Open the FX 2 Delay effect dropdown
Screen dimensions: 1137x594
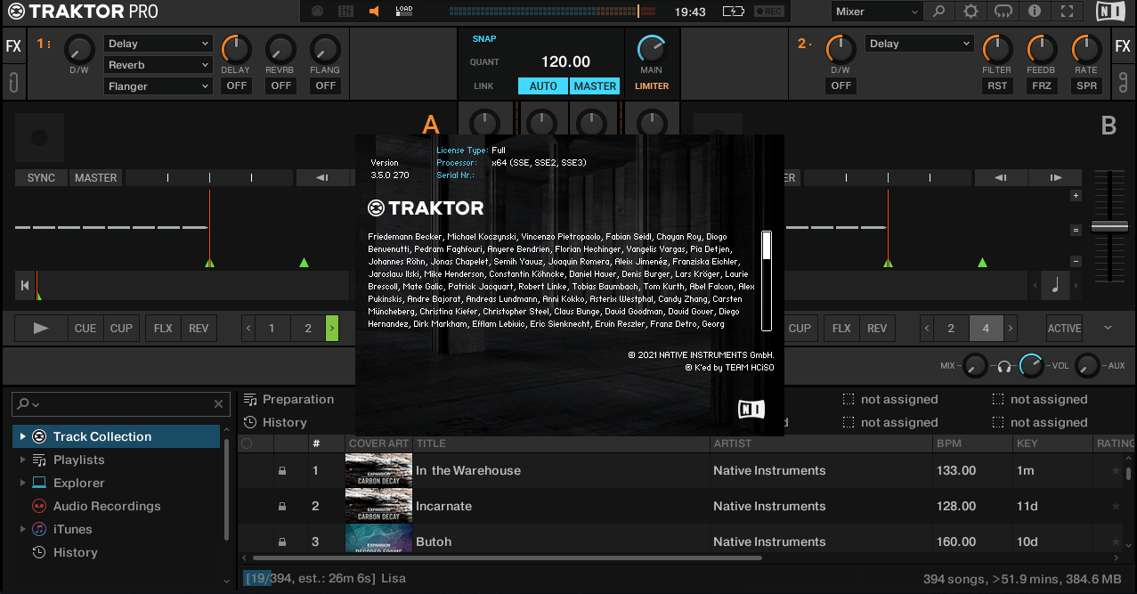920,44
